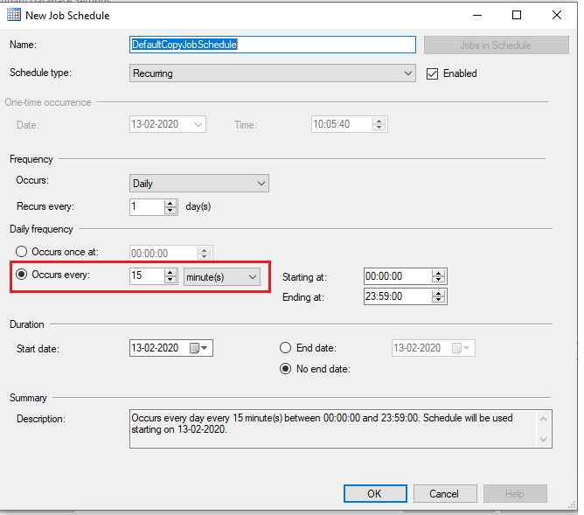
Task: Click the OK button
Action: [x=375, y=494]
